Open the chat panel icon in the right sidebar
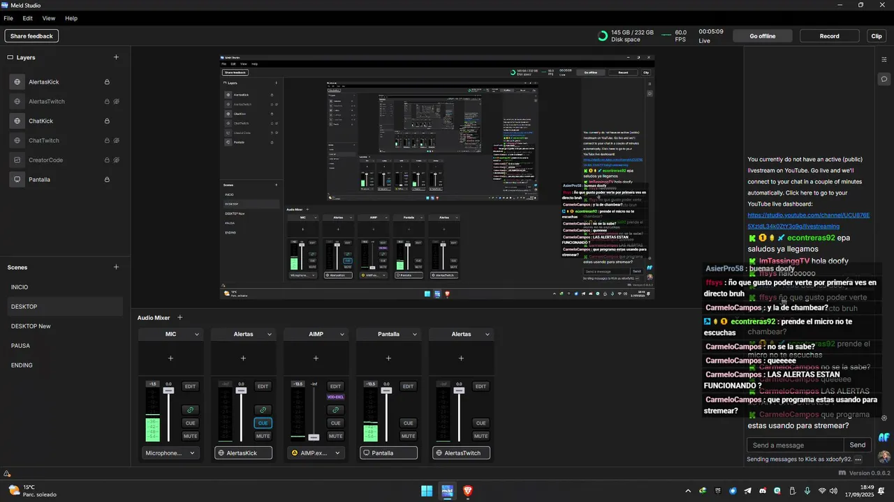Screen dimensions: 894x502 pos(884,79)
